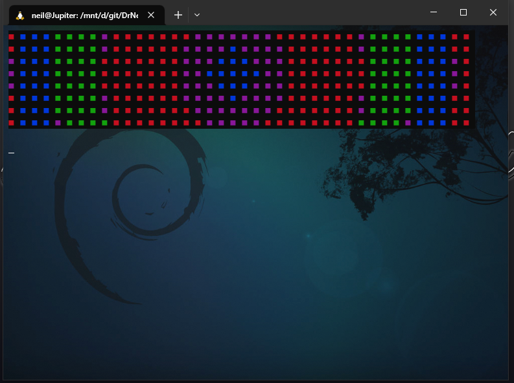Select the neil@Jupiter terminal tab
This screenshot has width=514, height=383.
(87, 16)
